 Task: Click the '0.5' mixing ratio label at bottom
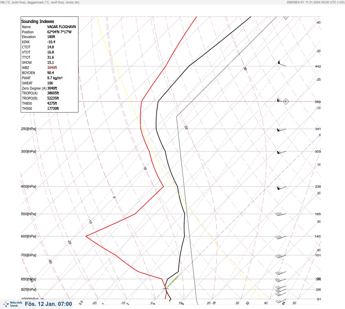81,302
